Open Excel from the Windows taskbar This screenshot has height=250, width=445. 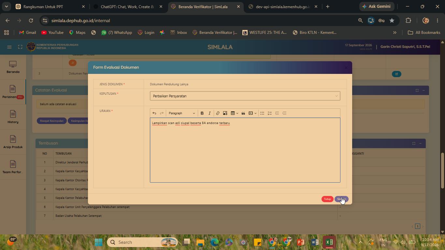click(329, 242)
